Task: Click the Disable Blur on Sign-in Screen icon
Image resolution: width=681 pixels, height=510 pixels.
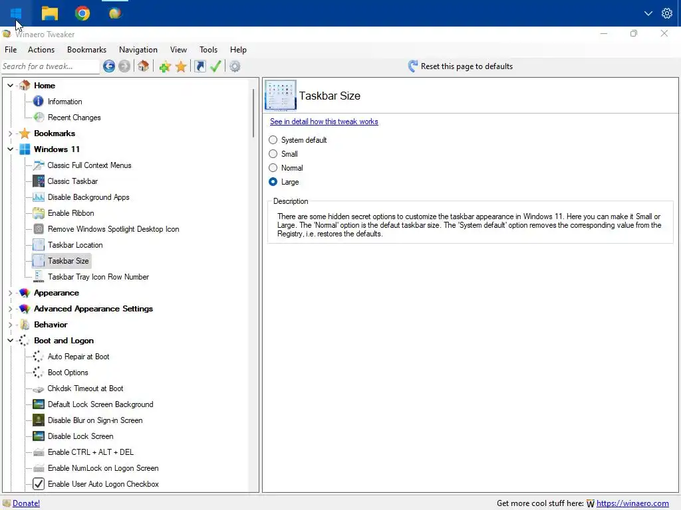Action: coord(39,420)
